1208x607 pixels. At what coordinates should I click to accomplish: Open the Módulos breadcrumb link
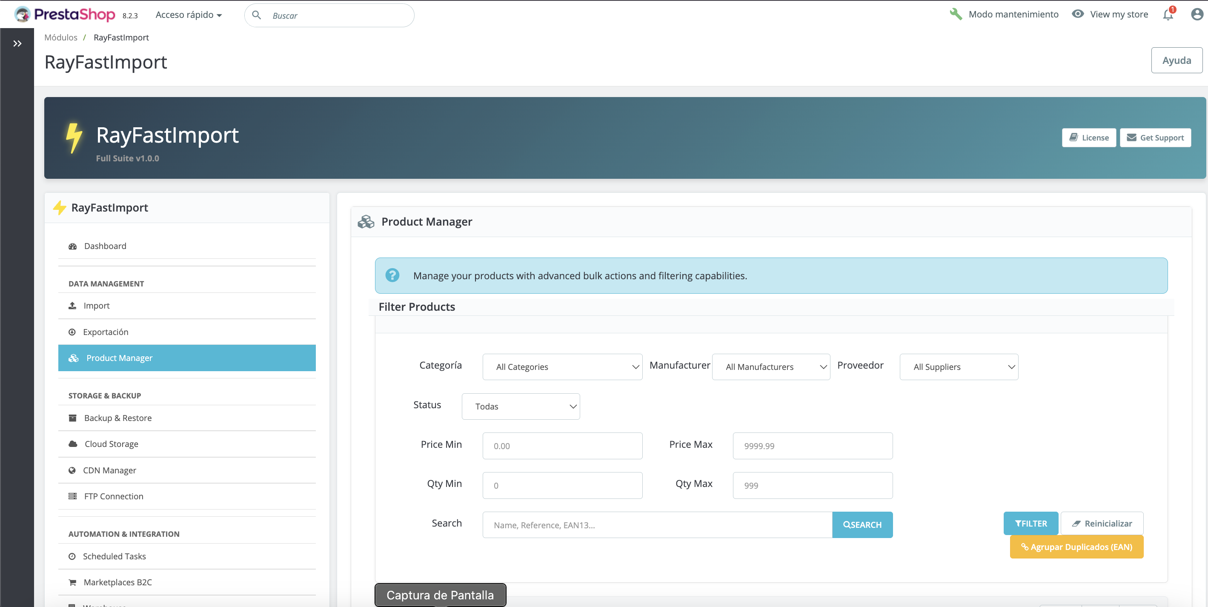(x=60, y=37)
